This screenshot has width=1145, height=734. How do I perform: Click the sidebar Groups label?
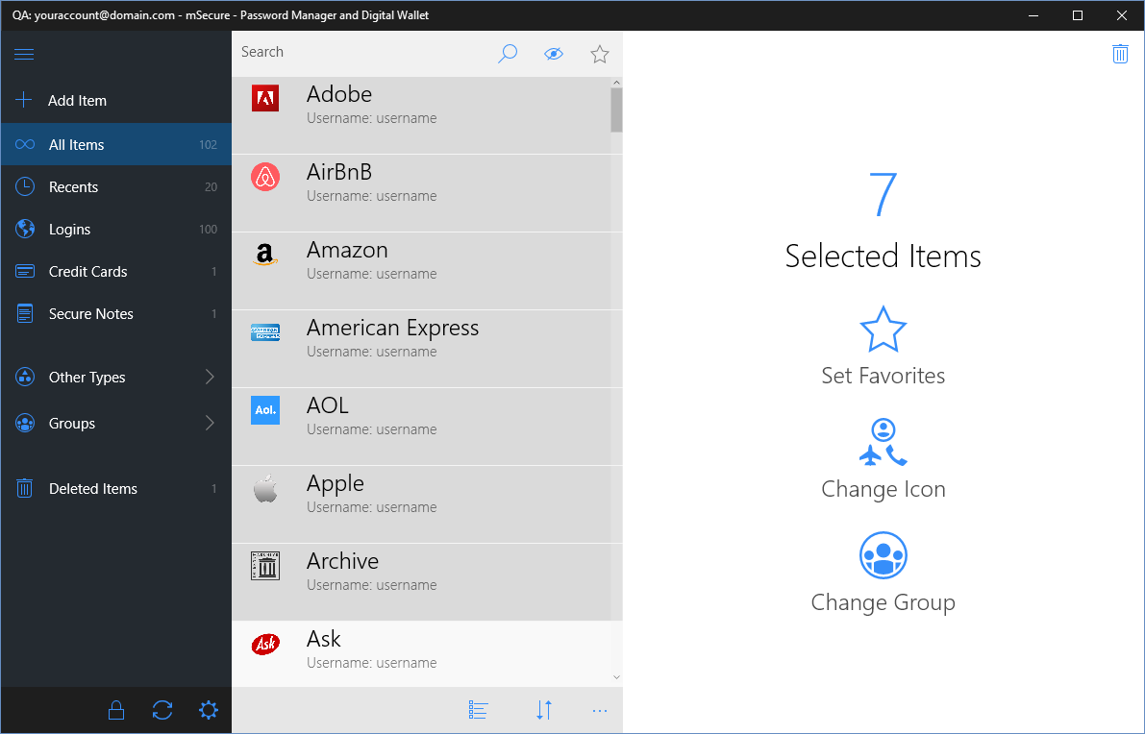pyautogui.click(x=71, y=423)
